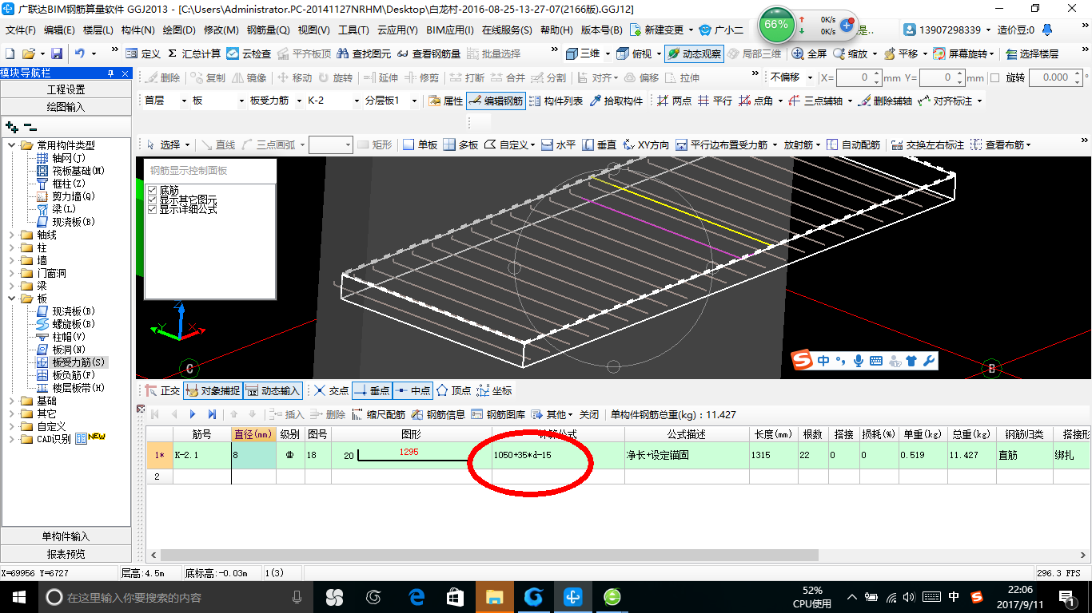Toggle 对象捕捉 object snap
Image resolution: width=1092 pixels, height=613 pixels.
click(x=212, y=390)
